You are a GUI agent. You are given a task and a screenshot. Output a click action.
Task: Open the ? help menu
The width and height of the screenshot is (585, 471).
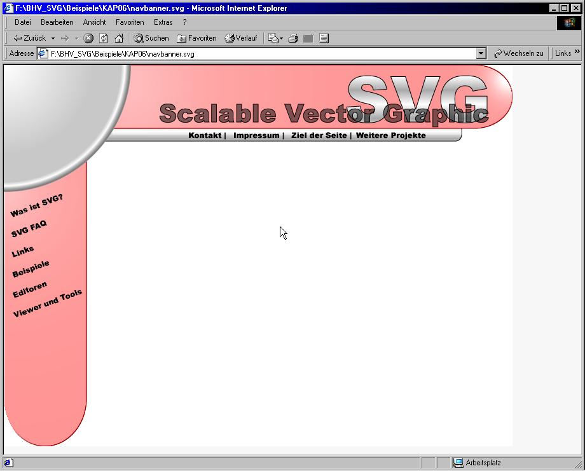(184, 22)
